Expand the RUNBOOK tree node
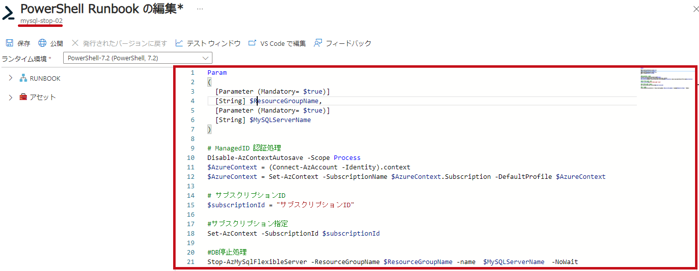Screen dimensions: 699x271 tap(10, 78)
